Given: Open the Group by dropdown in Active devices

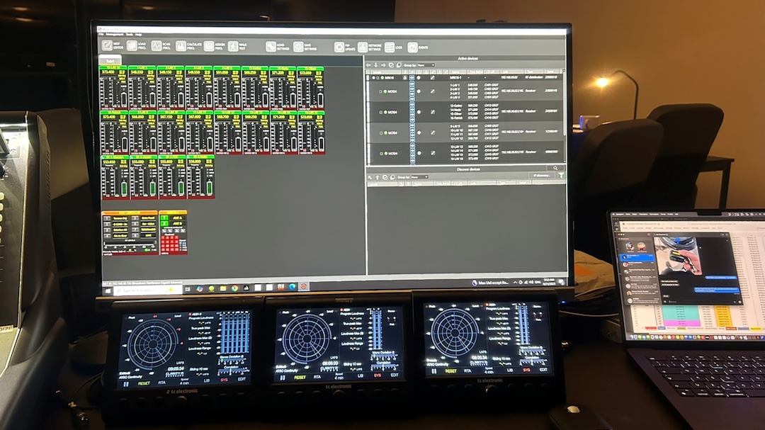Looking at the screenshot, I should 425,65.
